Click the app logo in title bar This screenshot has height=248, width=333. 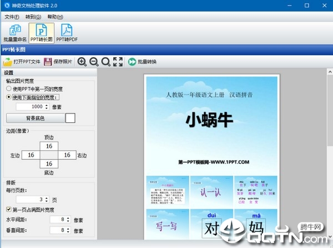[7, 6]
